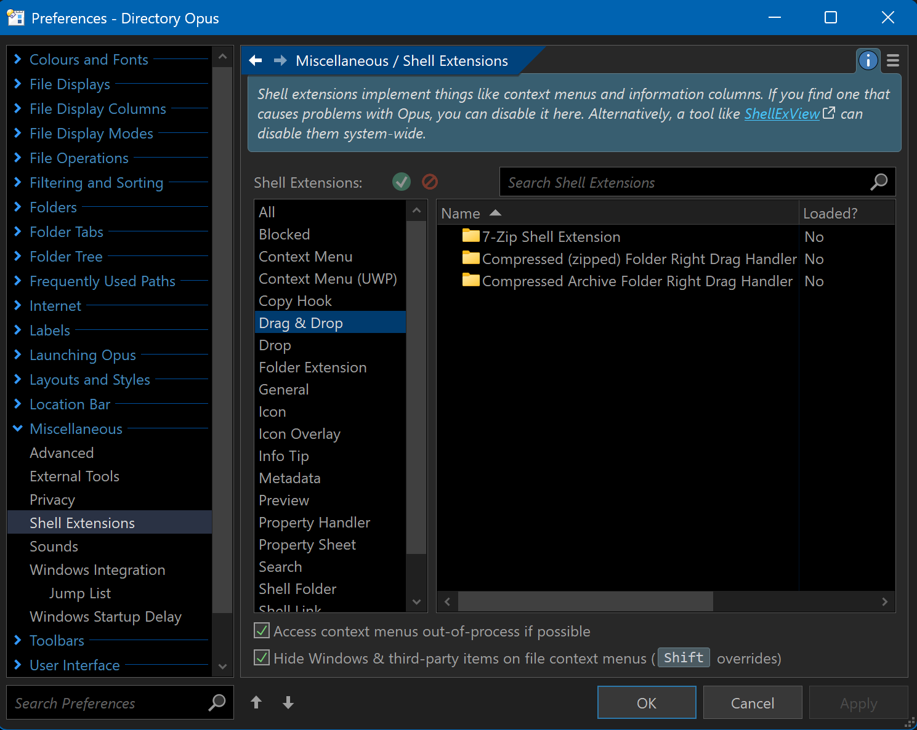Click the horizontal scrollbar of the extensions list

[585, 601]
